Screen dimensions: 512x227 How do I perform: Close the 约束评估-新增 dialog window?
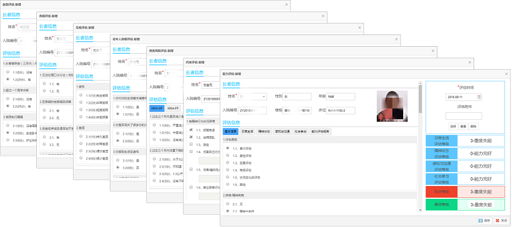469,62
